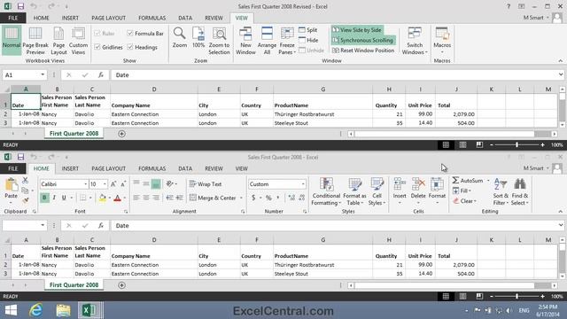
Task: Open a New Window
Action: pyautogui.click(x=245, y=41)
